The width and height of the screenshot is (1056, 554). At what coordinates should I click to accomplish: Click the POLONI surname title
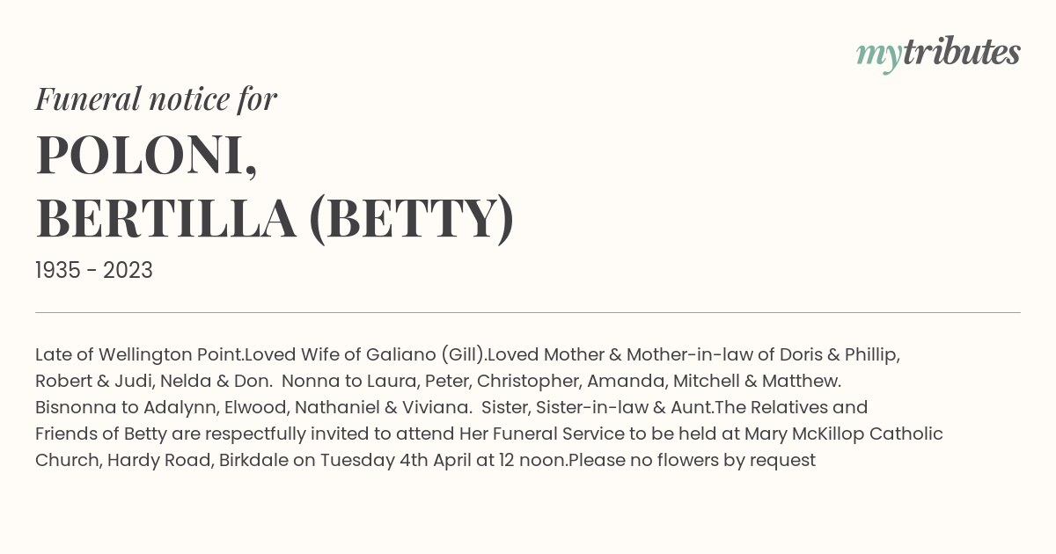(146, 156)
